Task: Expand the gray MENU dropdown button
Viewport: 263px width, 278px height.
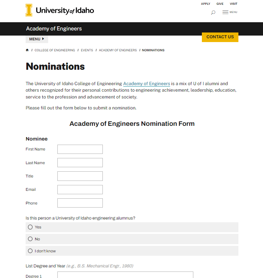Action: click(x=37, y=39)
